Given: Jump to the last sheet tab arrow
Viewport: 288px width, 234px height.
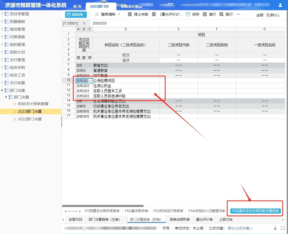Looking at the screenshot, I should 80,211.
